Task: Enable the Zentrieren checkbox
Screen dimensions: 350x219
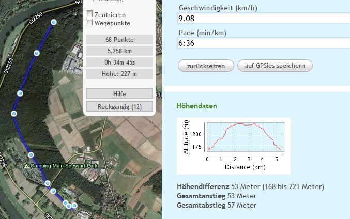Action: click(x=89, y=15)
